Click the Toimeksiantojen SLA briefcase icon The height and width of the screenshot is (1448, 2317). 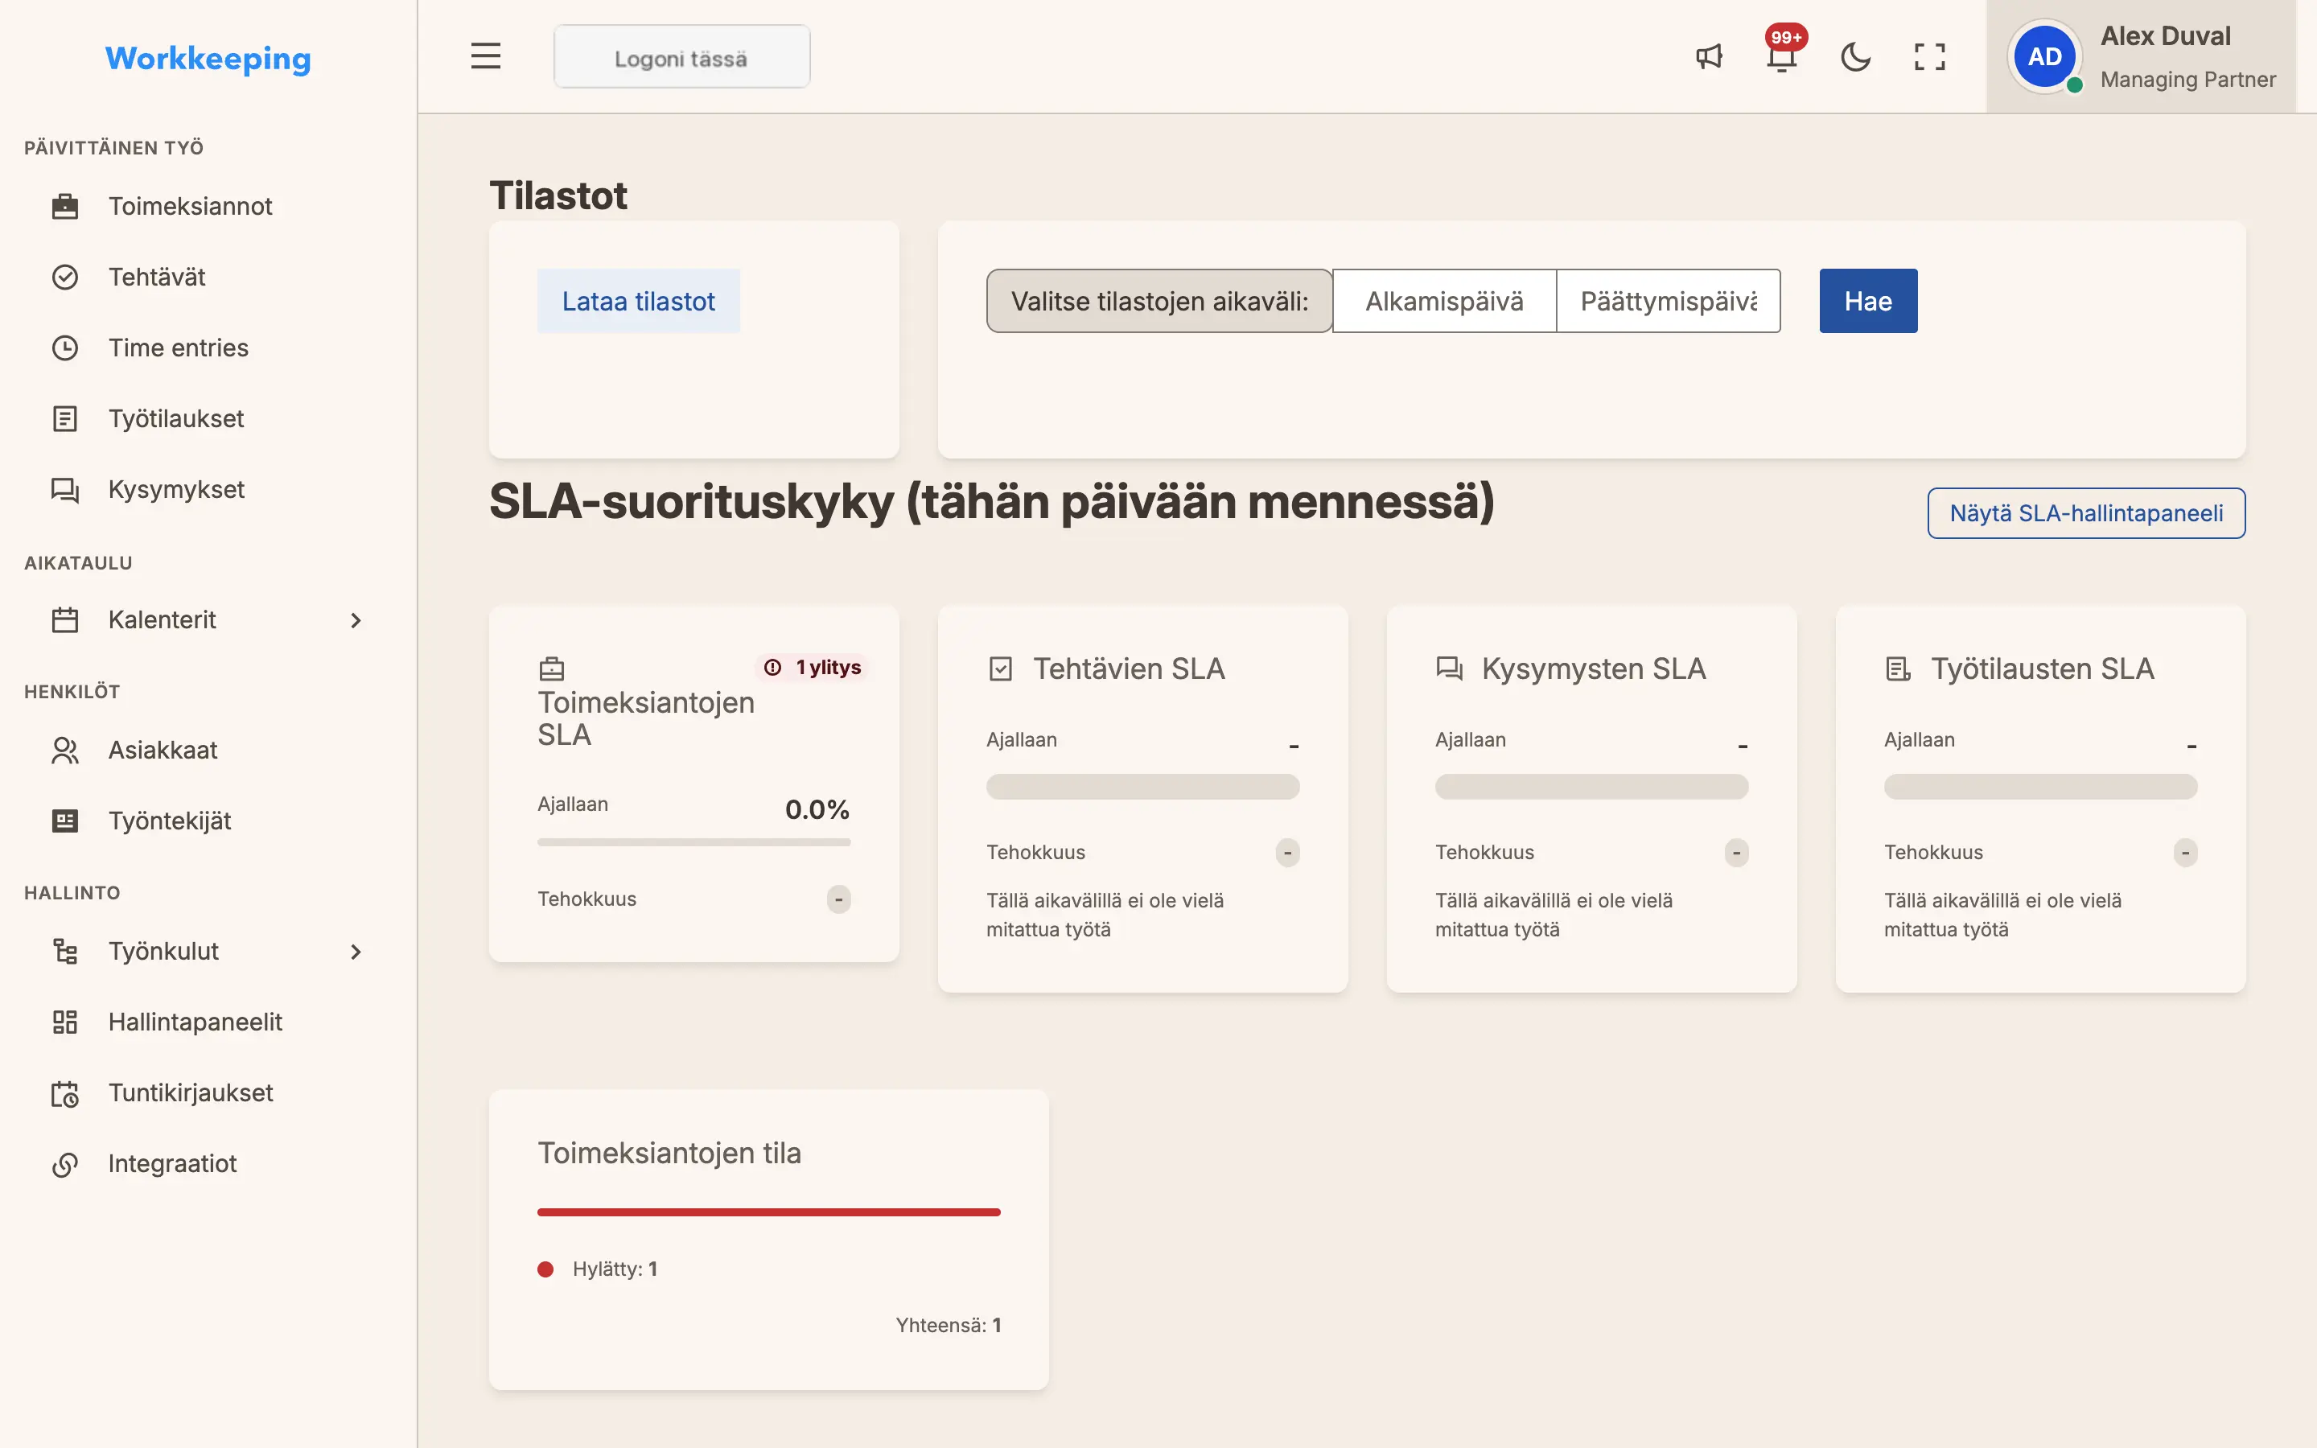coord(551,668)
